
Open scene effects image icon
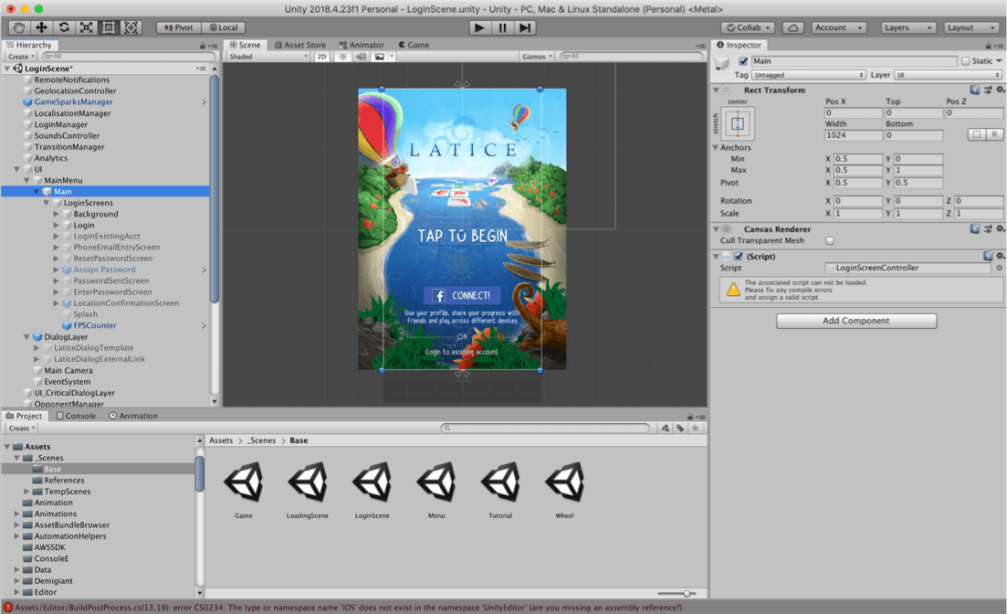pos(380,57)
